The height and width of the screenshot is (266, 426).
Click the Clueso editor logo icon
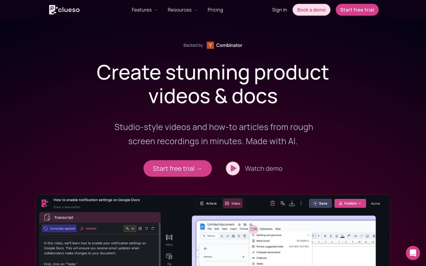(x=45, y=203)
